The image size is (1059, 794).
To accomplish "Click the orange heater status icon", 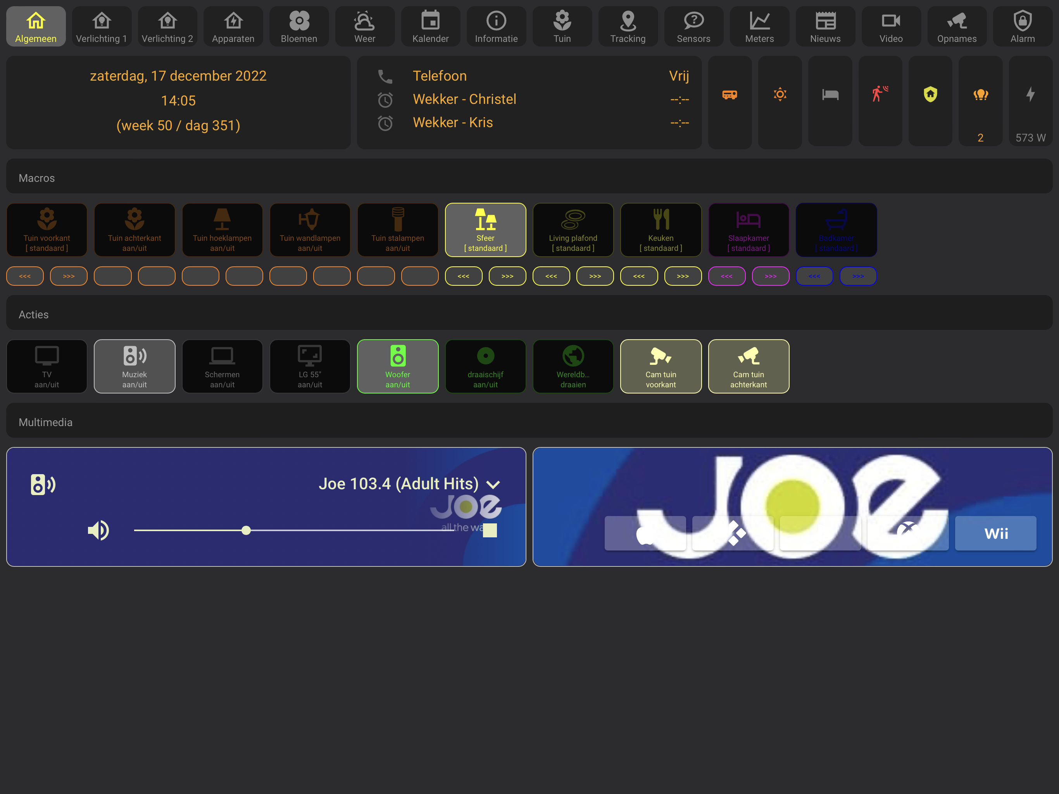I will [730, 94].
